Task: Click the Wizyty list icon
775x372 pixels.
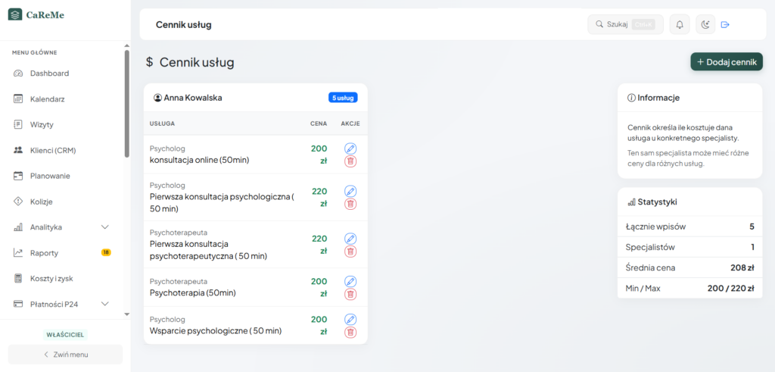Action: tap(18, 125)
